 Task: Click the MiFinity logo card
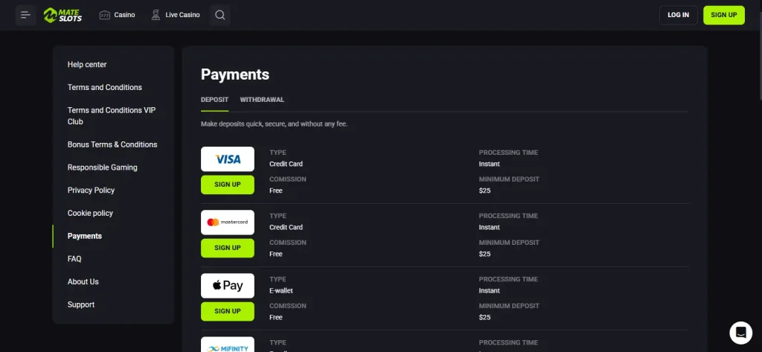click(228, 345)
